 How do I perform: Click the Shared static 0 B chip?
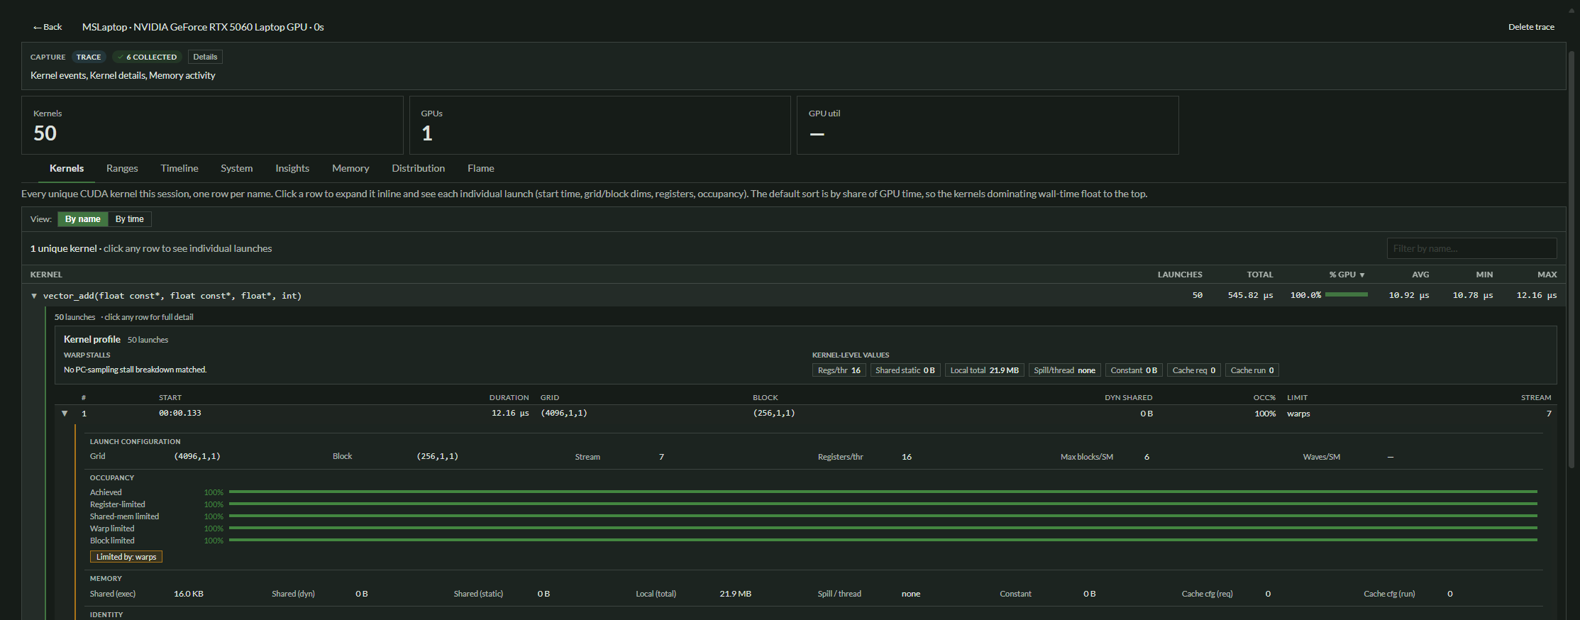pyautogui.click(x=905, y=370)
